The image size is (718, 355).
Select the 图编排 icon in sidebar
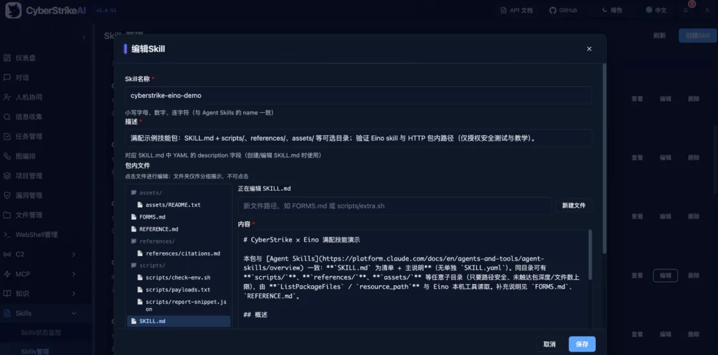[x=7, y=156]
